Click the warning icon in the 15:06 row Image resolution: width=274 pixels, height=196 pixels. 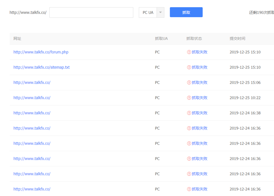[x=189, y=82]
